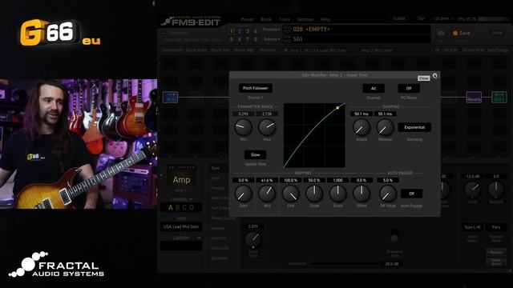
Task: Open the Presets dropdown selector
Action: [x=272, y=30]
